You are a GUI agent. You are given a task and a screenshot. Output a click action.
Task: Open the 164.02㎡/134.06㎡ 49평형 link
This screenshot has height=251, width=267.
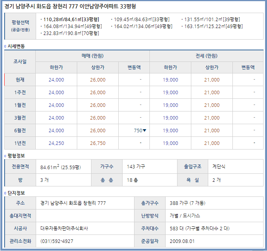click(143, 26)
